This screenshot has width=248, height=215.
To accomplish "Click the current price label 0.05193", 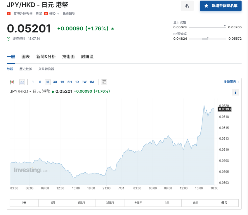I will tap(225, 109).
